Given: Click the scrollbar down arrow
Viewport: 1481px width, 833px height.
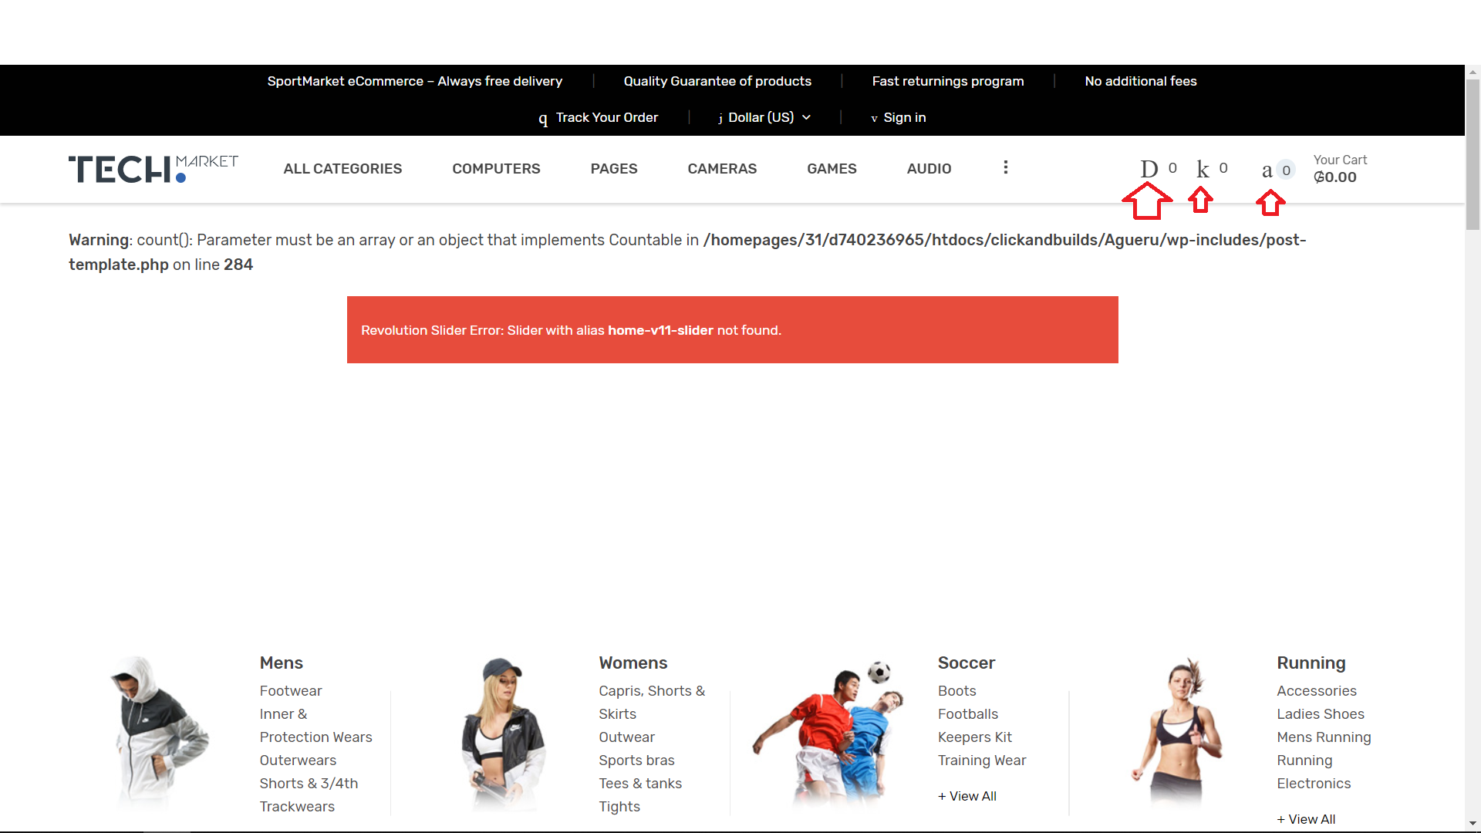Looking at the screenshot, I should (1473, 824).
